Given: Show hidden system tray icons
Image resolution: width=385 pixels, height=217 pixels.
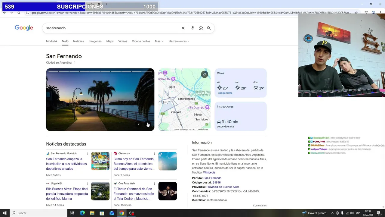Looking at the screenshot, I should [x=332, y=213].
